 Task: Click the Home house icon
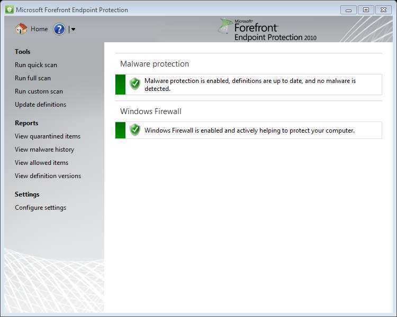[21, 29]
